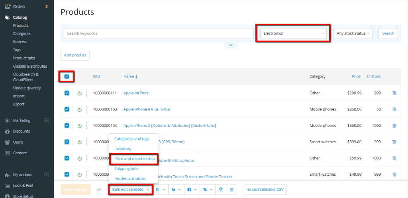The image size is (408, 198).
Task: Click the Add product button
Action: click(75, 55)
